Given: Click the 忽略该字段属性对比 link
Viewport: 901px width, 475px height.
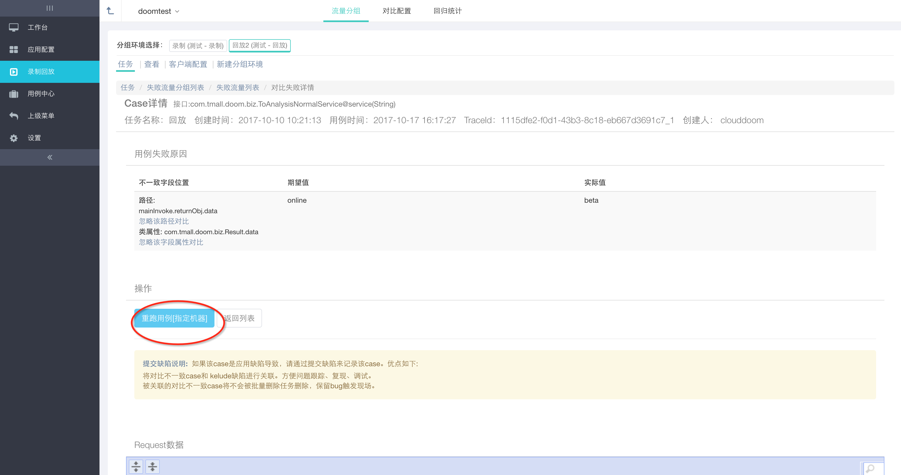Looking at the screenshot, I should coord(171,242).
